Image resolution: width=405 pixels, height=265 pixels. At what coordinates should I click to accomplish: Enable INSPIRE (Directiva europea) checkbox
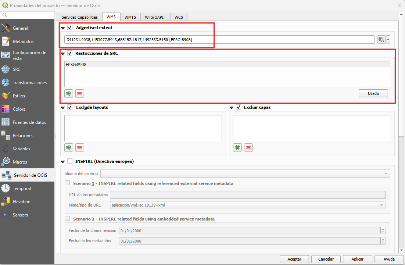coord(70,161)
